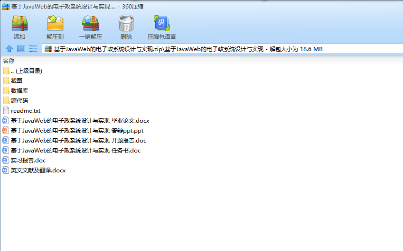
Task: Click the Word icon of 英文文献及翻译.docx
Action: click(x=6, y=170)
